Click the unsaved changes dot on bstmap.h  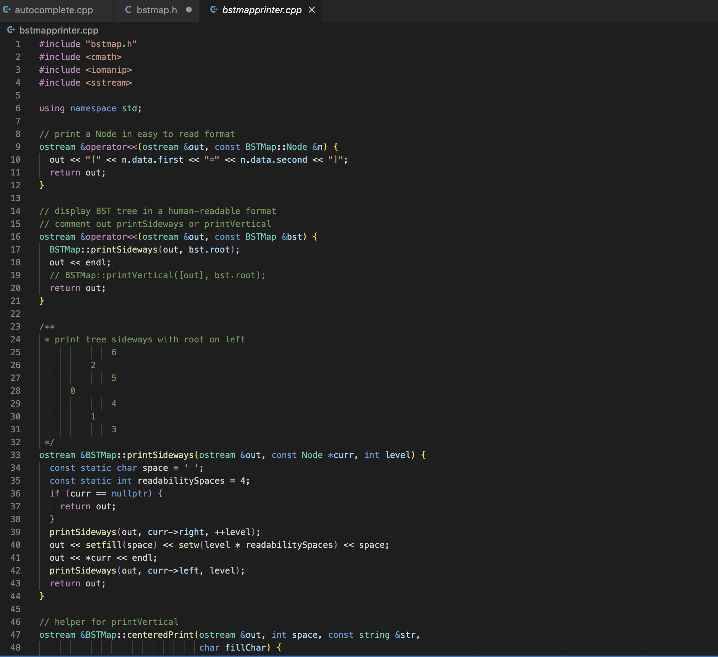pos(189,10)
